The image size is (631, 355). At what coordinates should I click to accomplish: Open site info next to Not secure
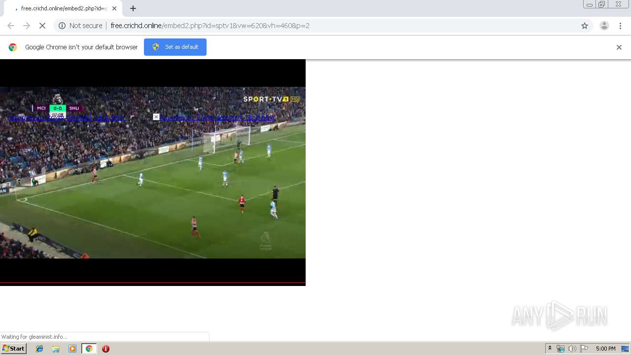[62, 26]
